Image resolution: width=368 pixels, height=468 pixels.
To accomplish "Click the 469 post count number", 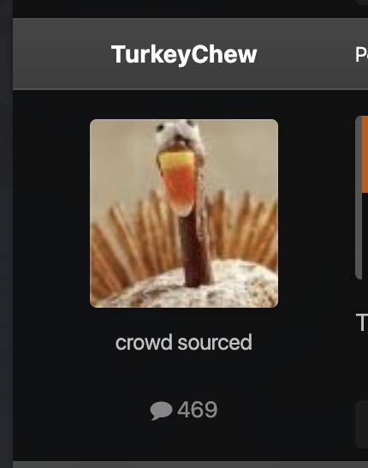I will click(x=197, y=410).
